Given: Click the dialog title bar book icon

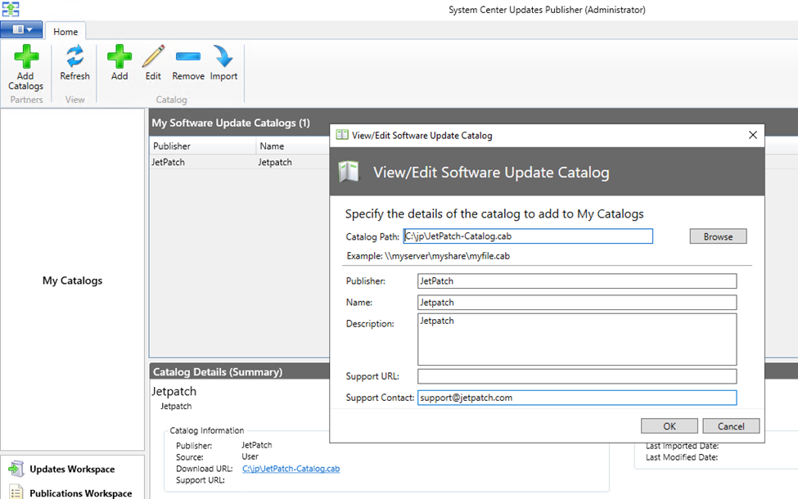Looking at the screenshot, I should pos(342,135).
